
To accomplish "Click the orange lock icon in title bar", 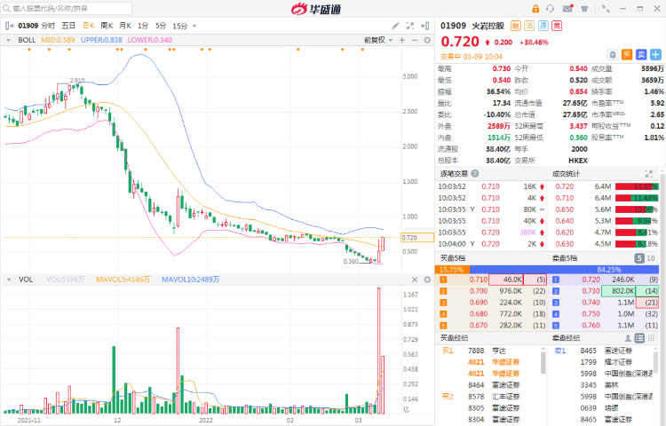I will coord(535,9).
